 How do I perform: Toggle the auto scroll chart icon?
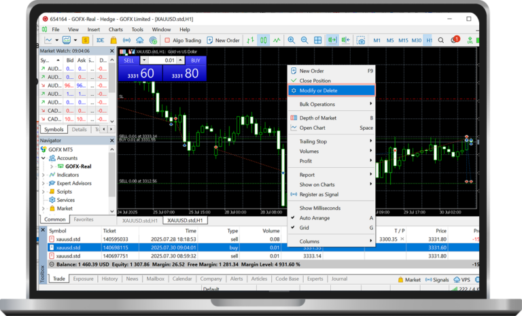click(x=332, y=40)
